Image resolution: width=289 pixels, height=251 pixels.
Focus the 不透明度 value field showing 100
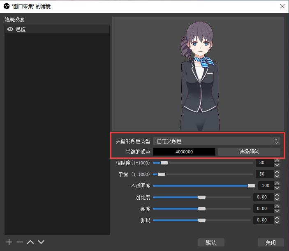pyautogui.click(x=266, y=185)
